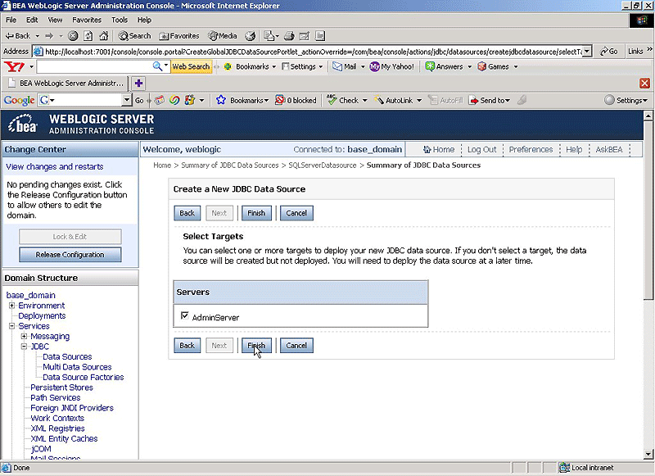Screen dimensions: 655x476
Task: Click Release Configuration button
Action: coord(70,255)
